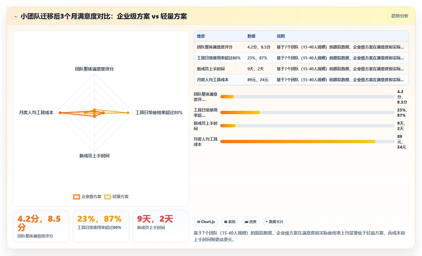The image size is (422, 256).
Task: Select the 表格 chip
Action: pos(229,222)
